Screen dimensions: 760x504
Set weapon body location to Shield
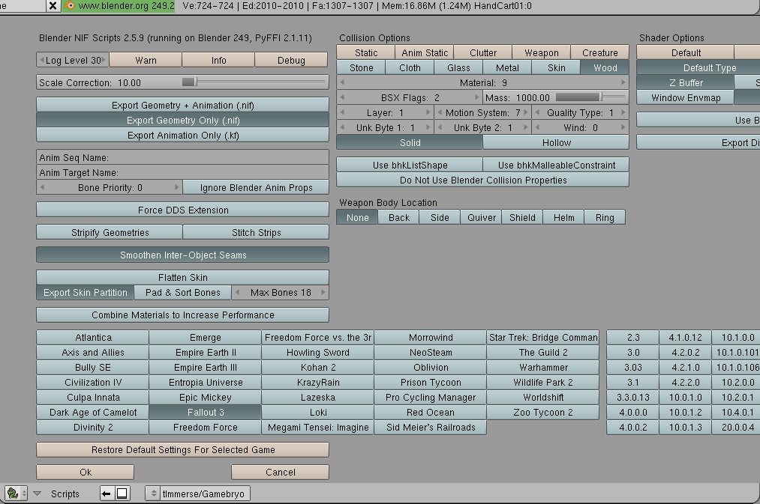522,217
